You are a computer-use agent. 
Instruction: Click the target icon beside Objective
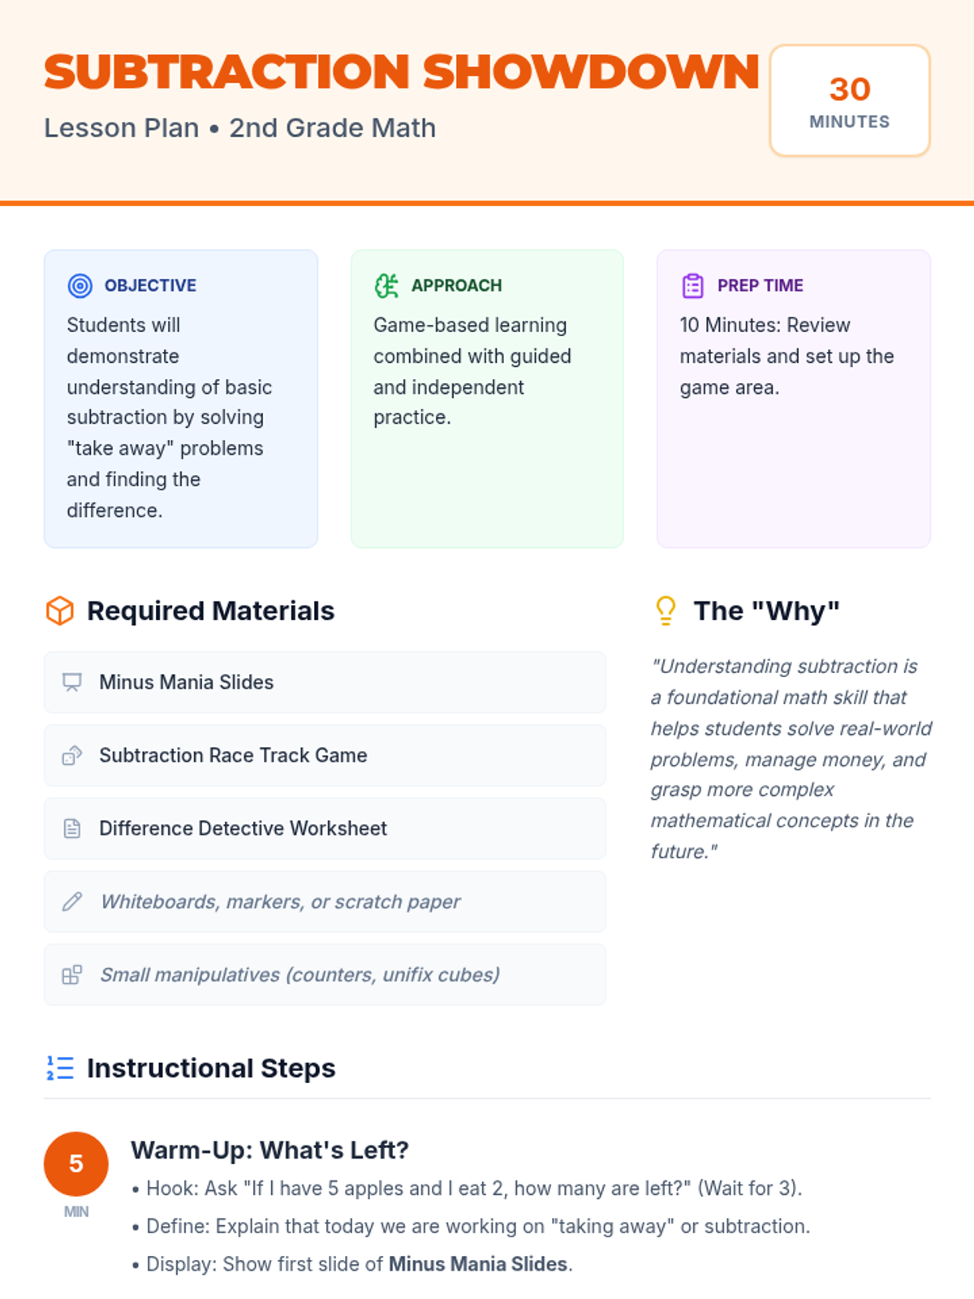pyautogui.click(x=80, y=286)
